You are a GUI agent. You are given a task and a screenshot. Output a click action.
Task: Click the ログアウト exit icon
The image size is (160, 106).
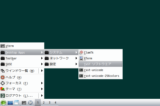click(x=3, y=96)
